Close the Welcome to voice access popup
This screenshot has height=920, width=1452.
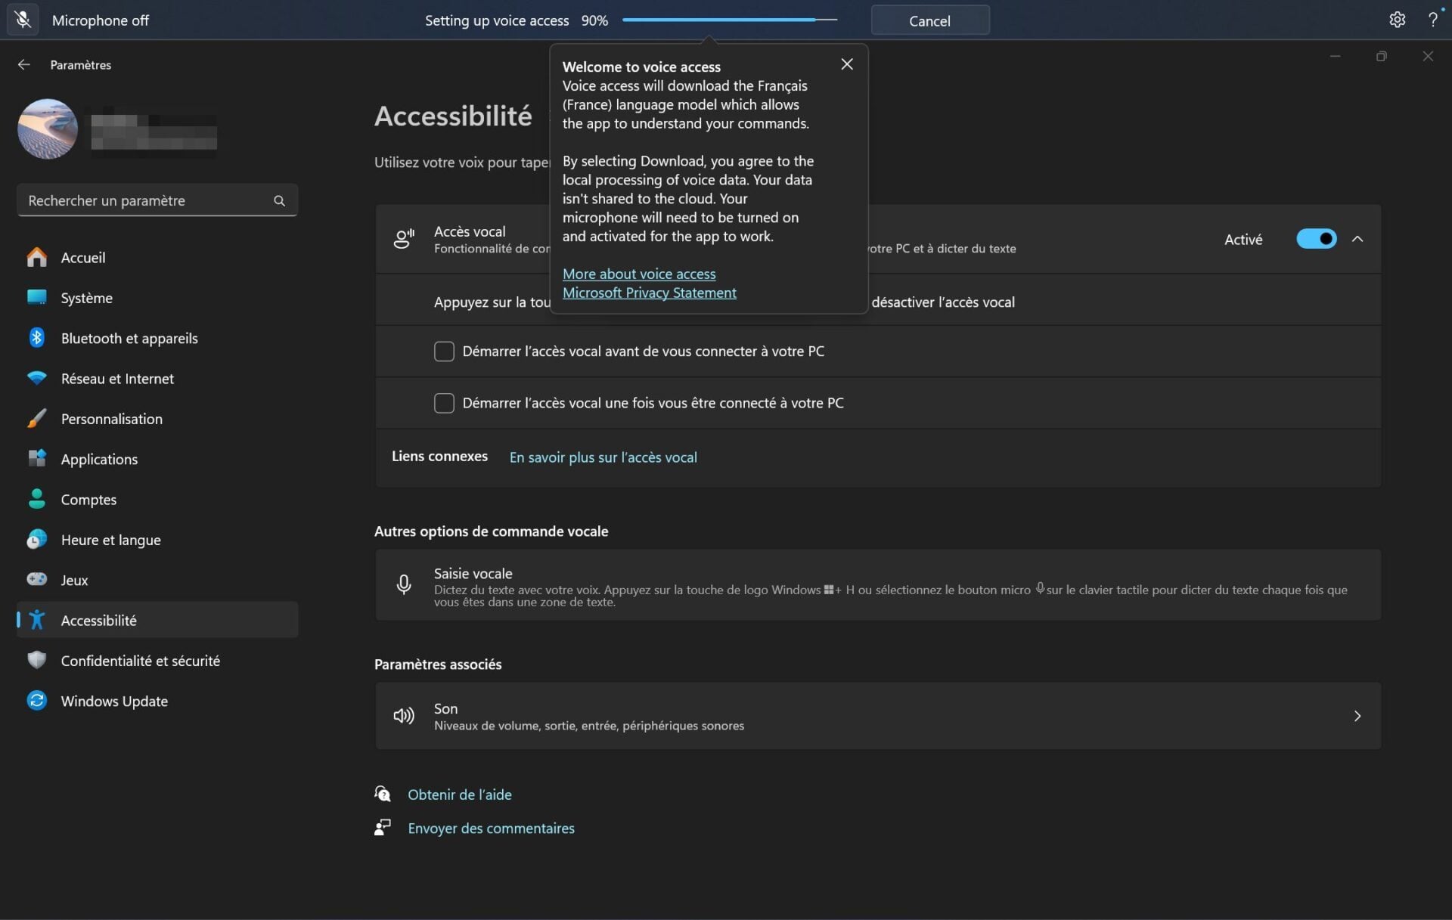[x=847, y=64]
